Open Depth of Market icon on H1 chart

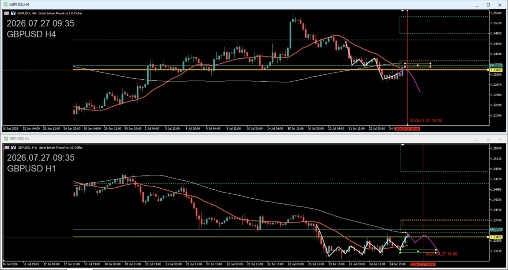point(13,148)
